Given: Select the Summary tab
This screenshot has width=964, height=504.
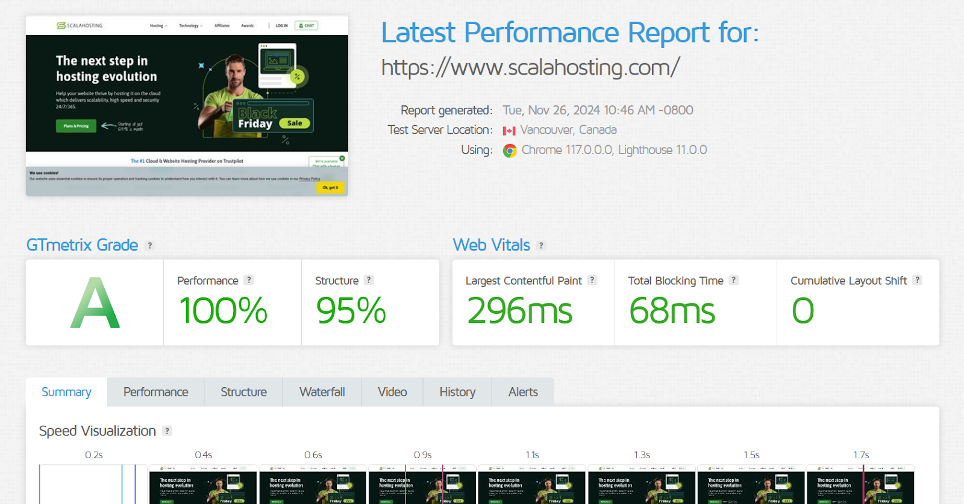Looking at the screenshot, I should coord(66,392).
